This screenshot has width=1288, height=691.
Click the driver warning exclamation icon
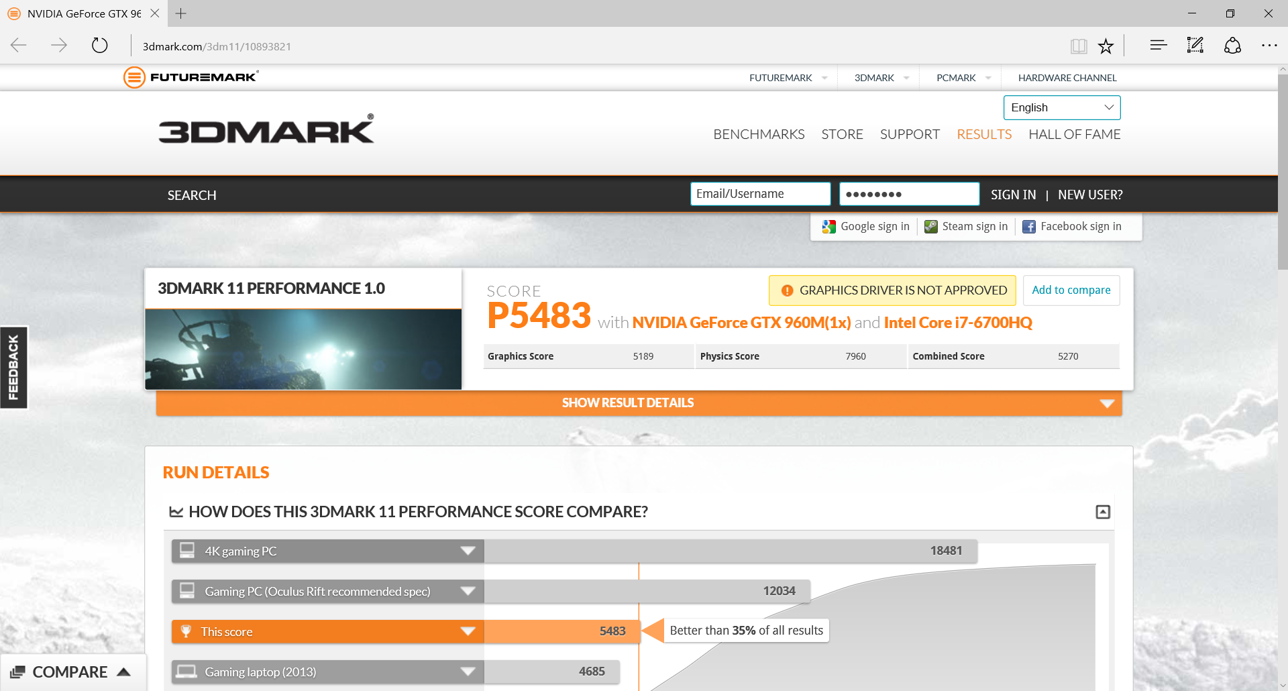click(x=788, y=290)
